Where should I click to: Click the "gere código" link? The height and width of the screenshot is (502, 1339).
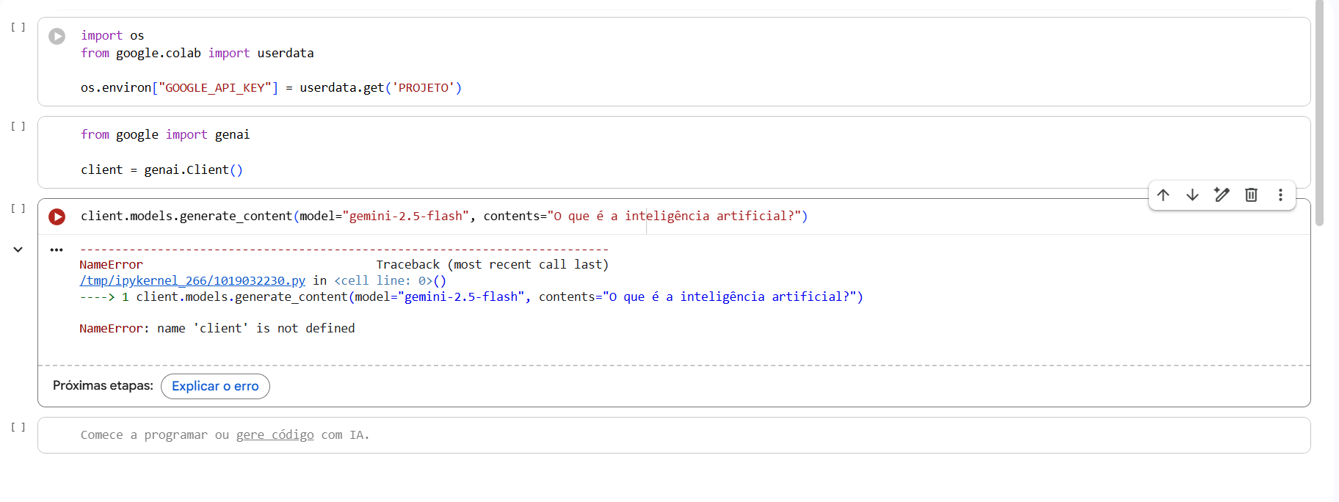pos(275,435)
